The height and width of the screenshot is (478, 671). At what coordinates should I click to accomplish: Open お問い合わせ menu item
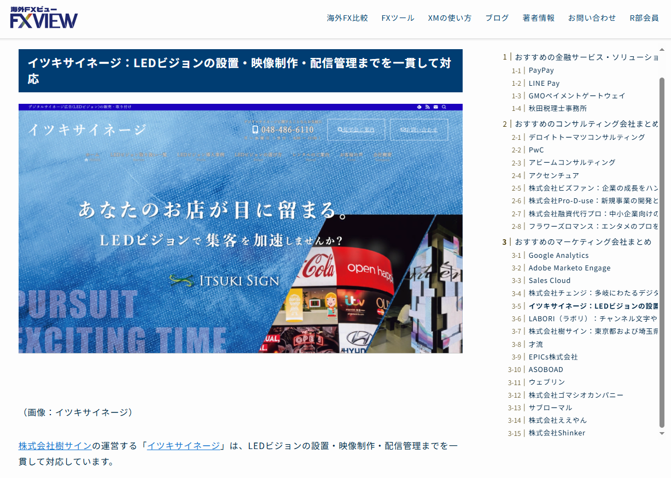pos(592,18)
